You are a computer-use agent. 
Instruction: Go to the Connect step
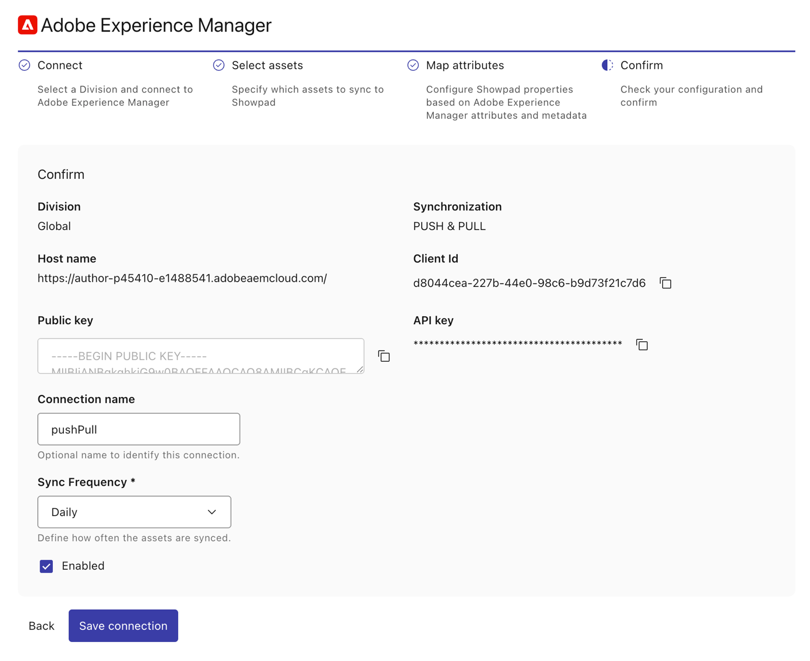60,66
